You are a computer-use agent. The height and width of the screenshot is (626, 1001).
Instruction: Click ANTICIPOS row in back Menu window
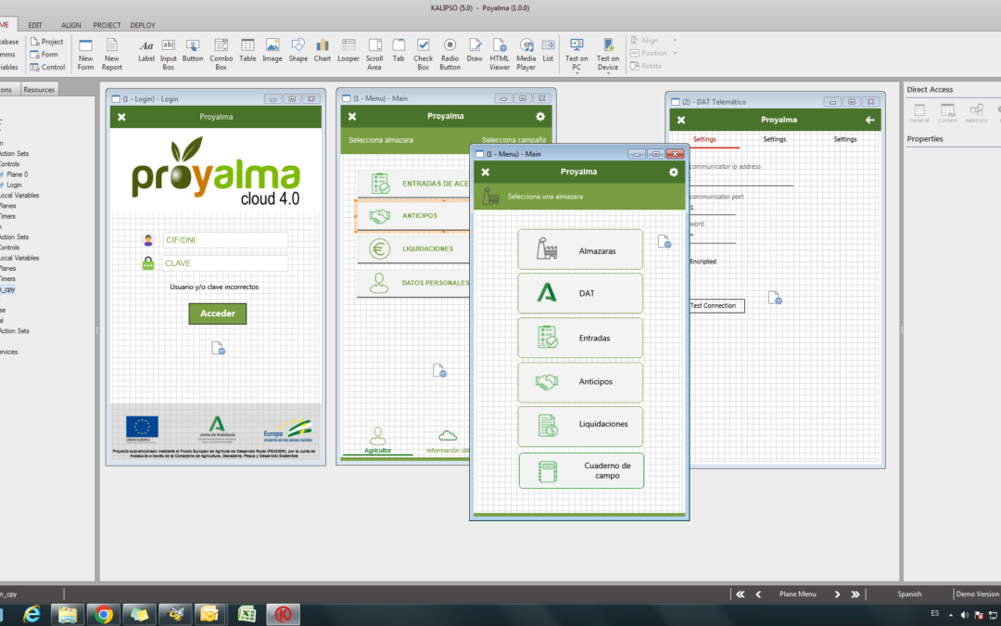click(413, 216)
